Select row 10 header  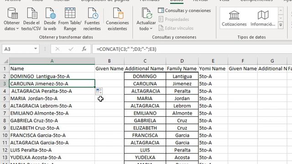tap(5, 135)
